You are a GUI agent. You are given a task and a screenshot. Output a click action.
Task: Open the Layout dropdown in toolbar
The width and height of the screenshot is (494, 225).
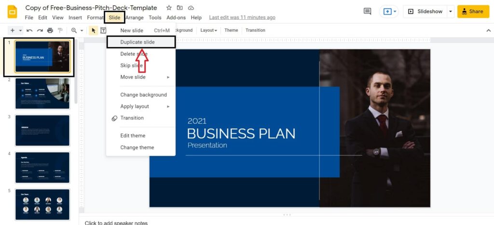tap(208, 30)
